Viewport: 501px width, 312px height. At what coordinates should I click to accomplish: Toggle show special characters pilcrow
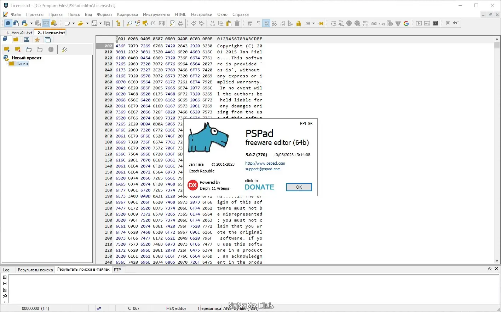pos(258,23)
